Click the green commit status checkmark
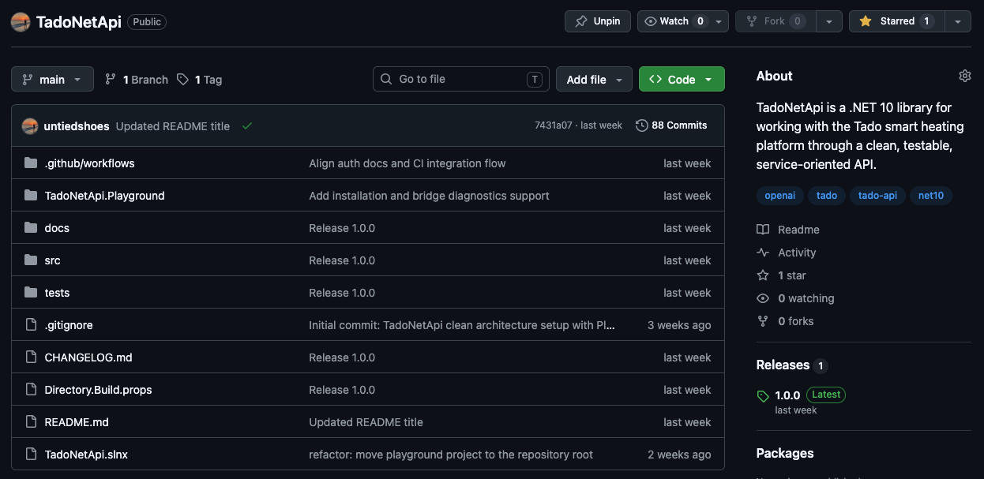The image size is (984, 479). tap(247, 125)
